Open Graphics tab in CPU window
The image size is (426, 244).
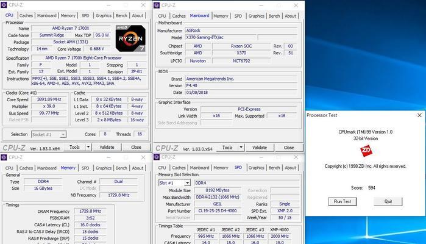104,15
